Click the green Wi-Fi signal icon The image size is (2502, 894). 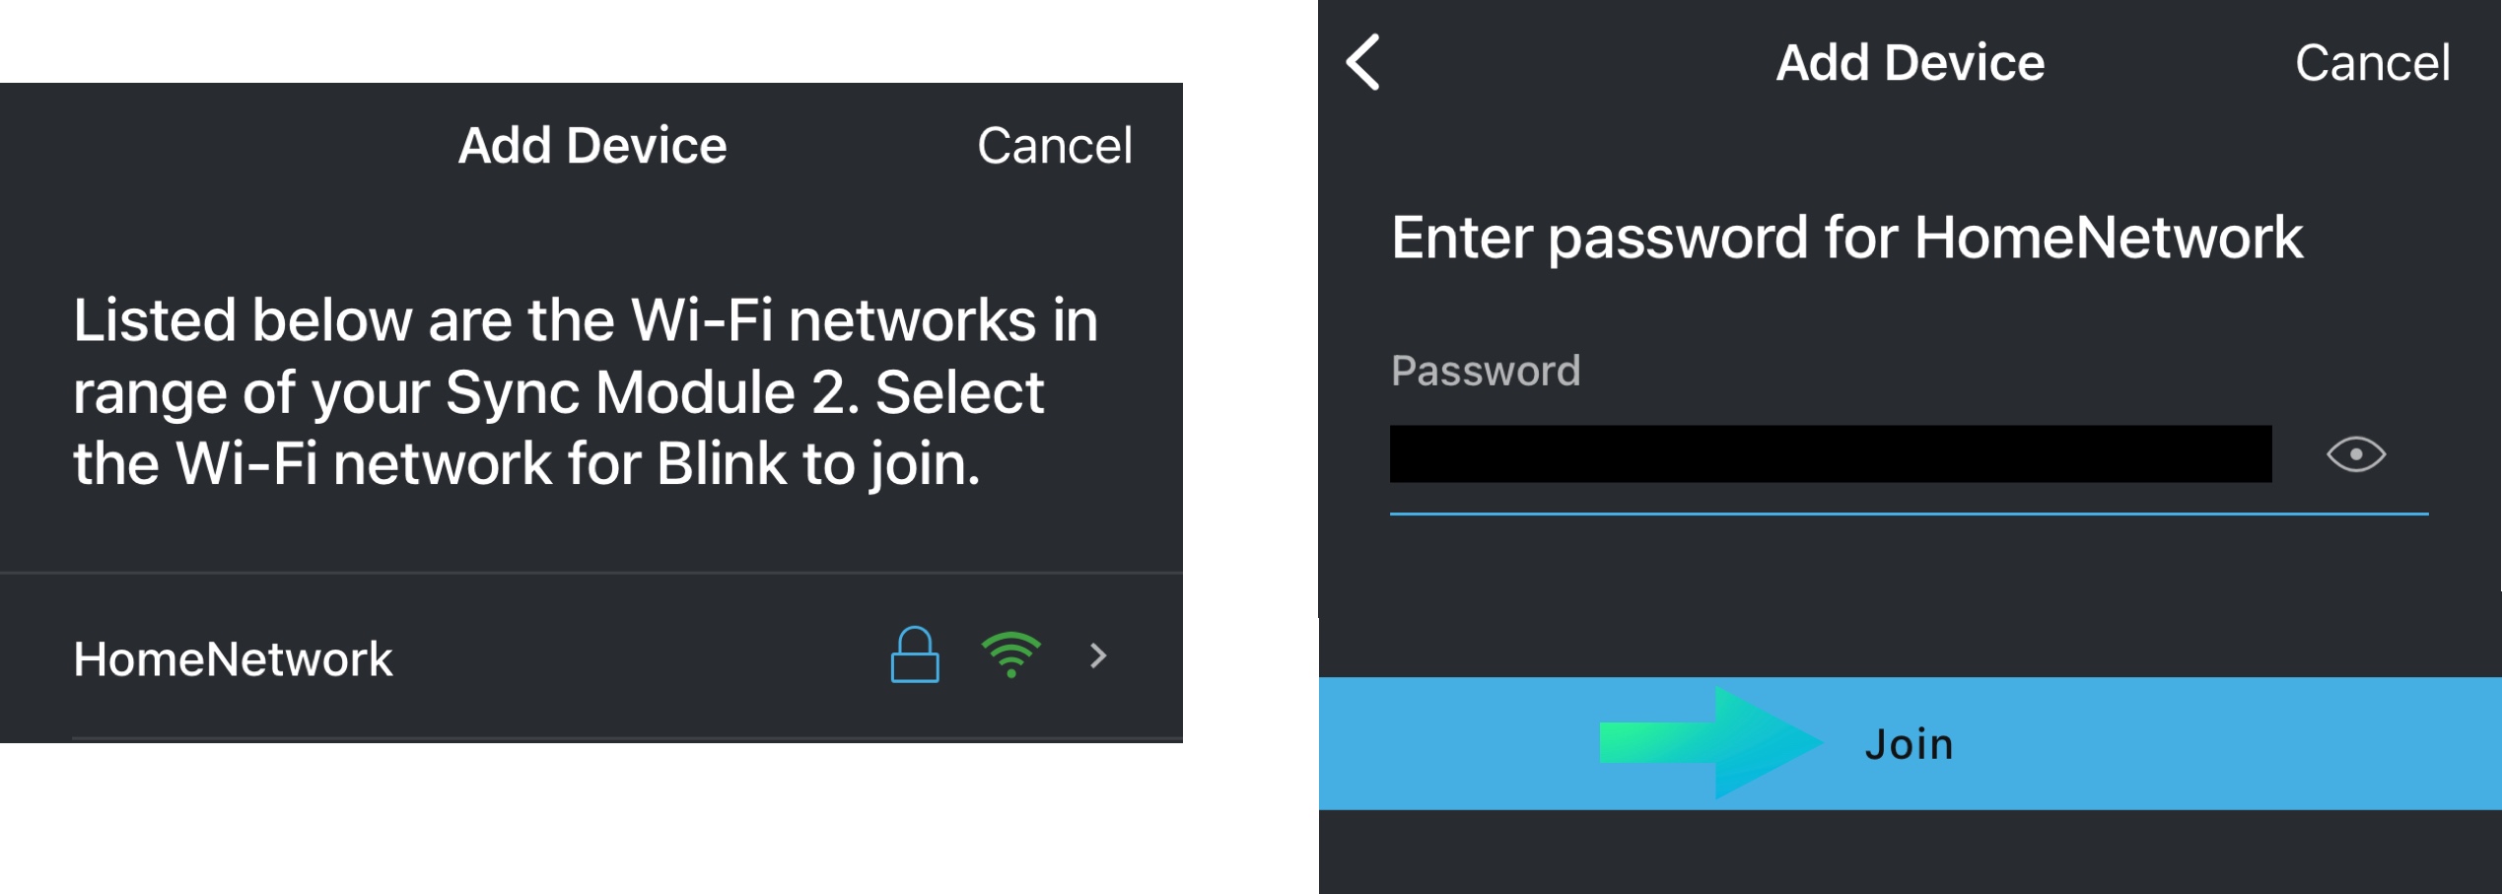(x=1010, y=655)
